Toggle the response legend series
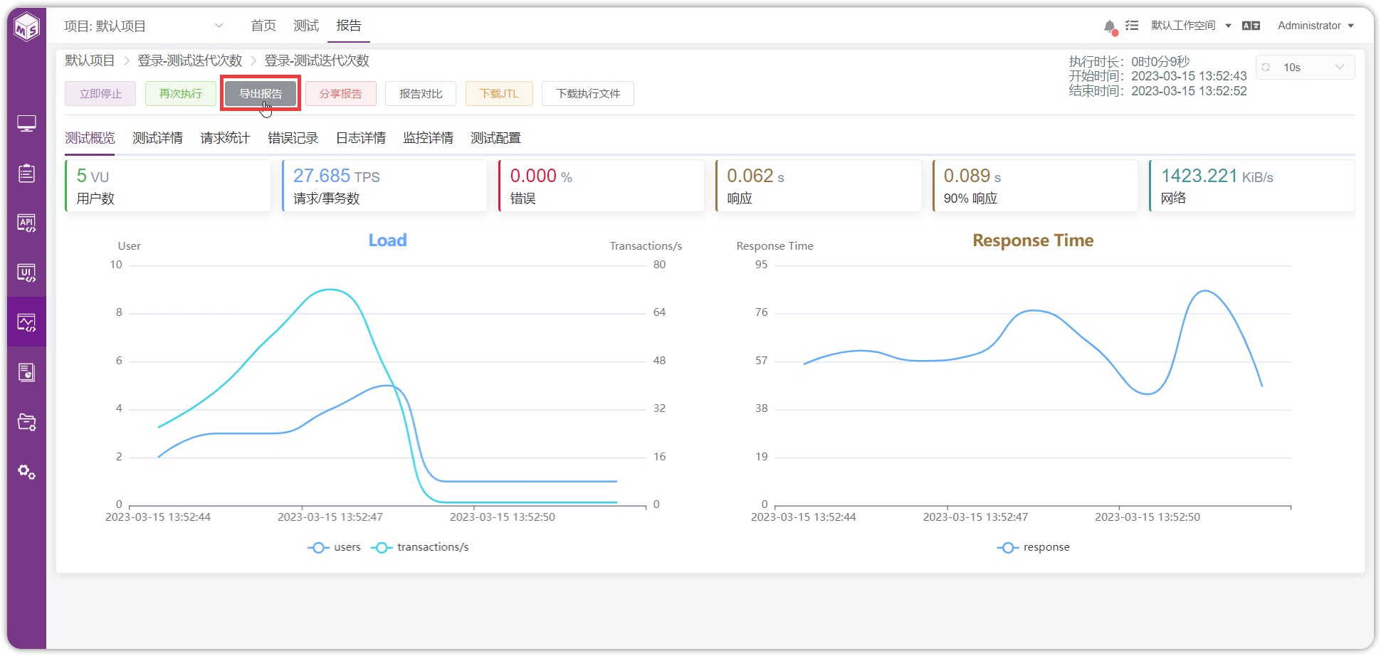 pyautogui.click(x=1034, y=547)
